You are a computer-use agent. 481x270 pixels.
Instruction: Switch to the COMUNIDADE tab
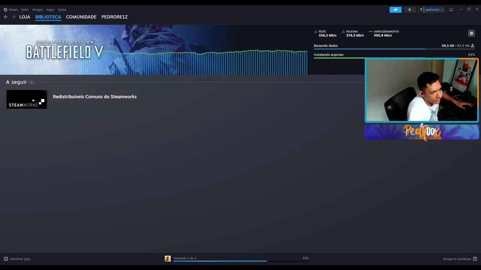coord(81,17)
